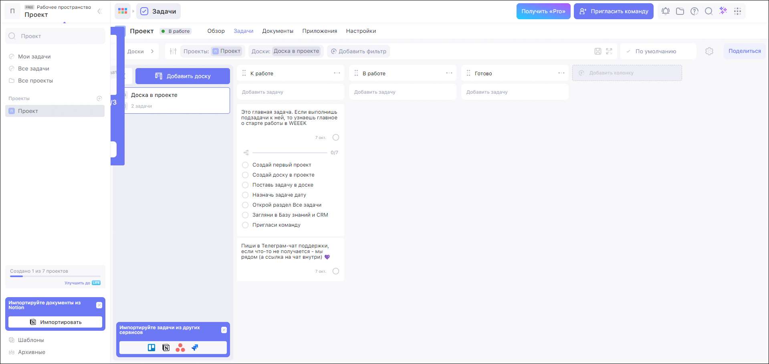Check off 'Пригласи команду' subtask
Image resolution: width=769 pixels, height=364 pixels.
tap(245, 225)
